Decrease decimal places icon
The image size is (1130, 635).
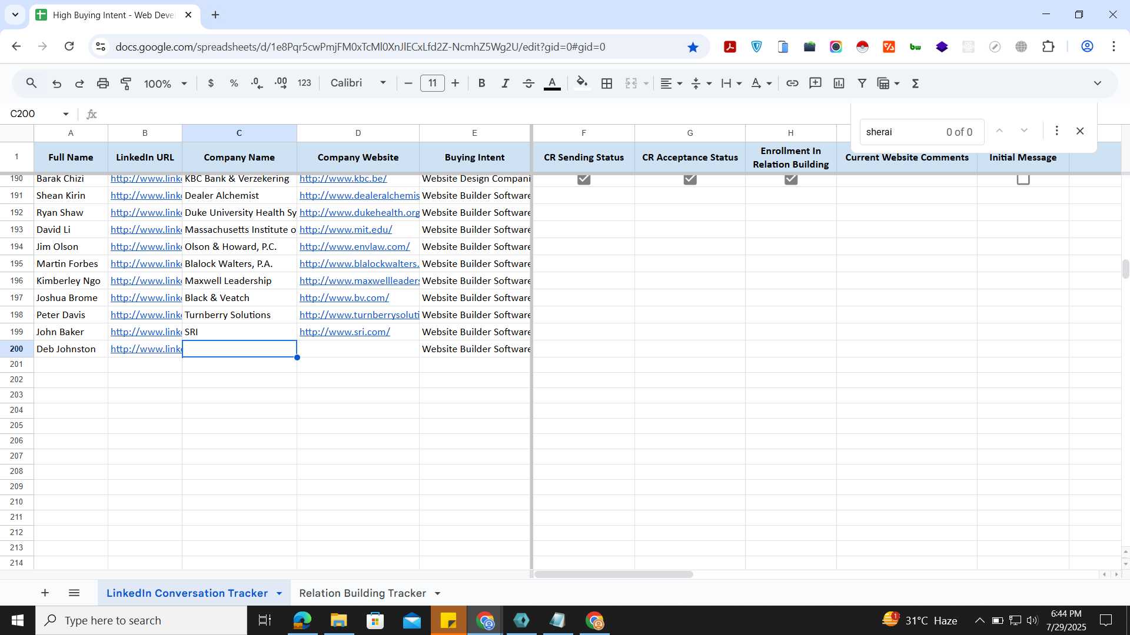coord(257,83)
